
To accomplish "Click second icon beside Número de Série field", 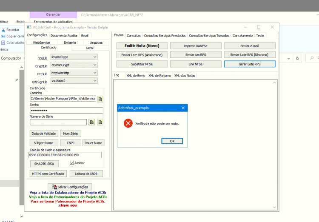I will [100, 122].
